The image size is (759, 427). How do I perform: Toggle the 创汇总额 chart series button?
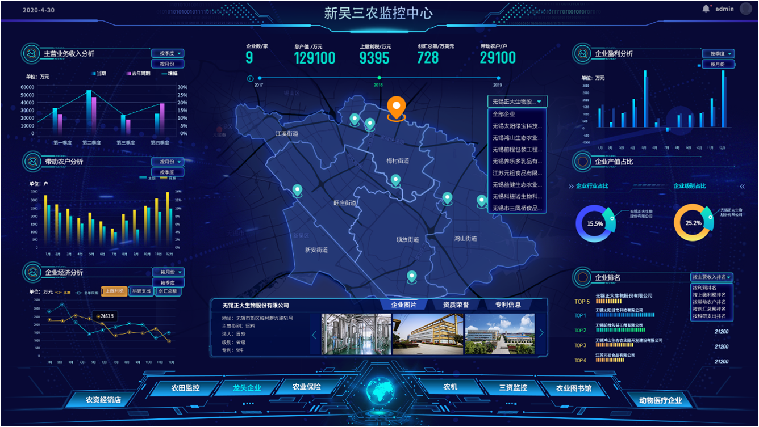167,291
